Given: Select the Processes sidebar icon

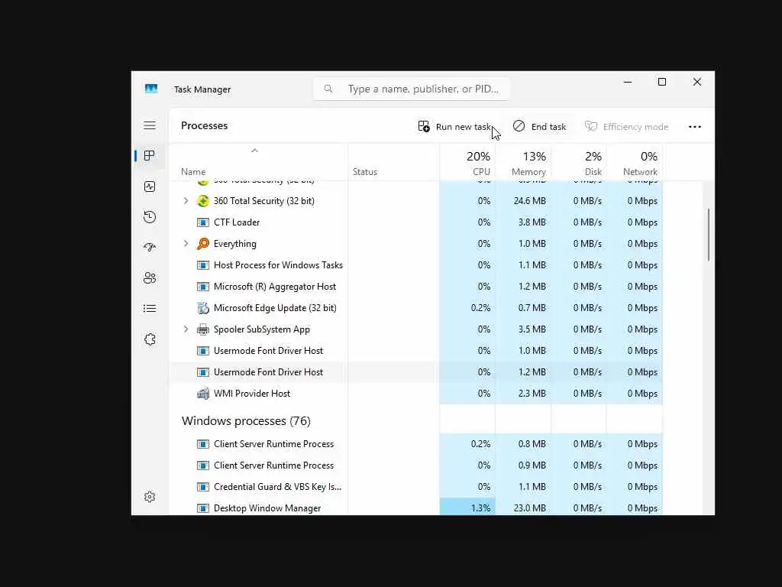Looking at the screenshot, I should click(149, 156).
